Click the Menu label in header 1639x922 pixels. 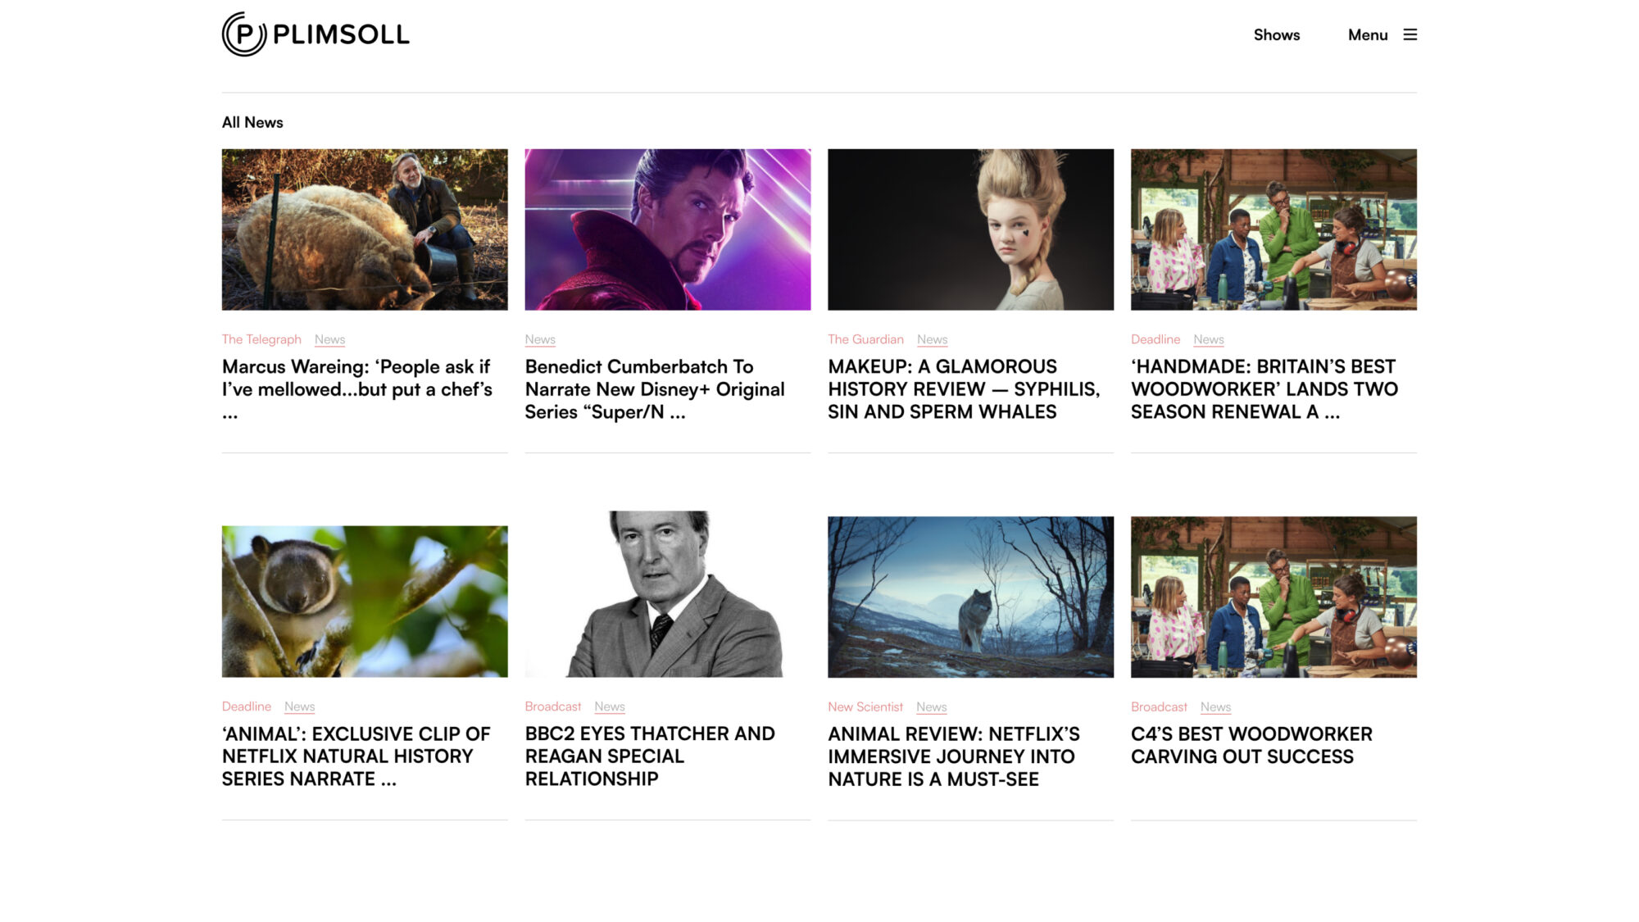click(1368, 34)
